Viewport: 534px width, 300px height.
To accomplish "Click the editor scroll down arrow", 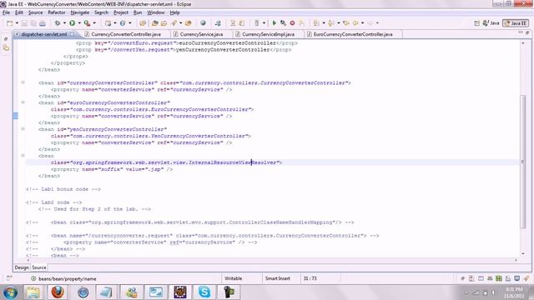I will pos(523,253).
